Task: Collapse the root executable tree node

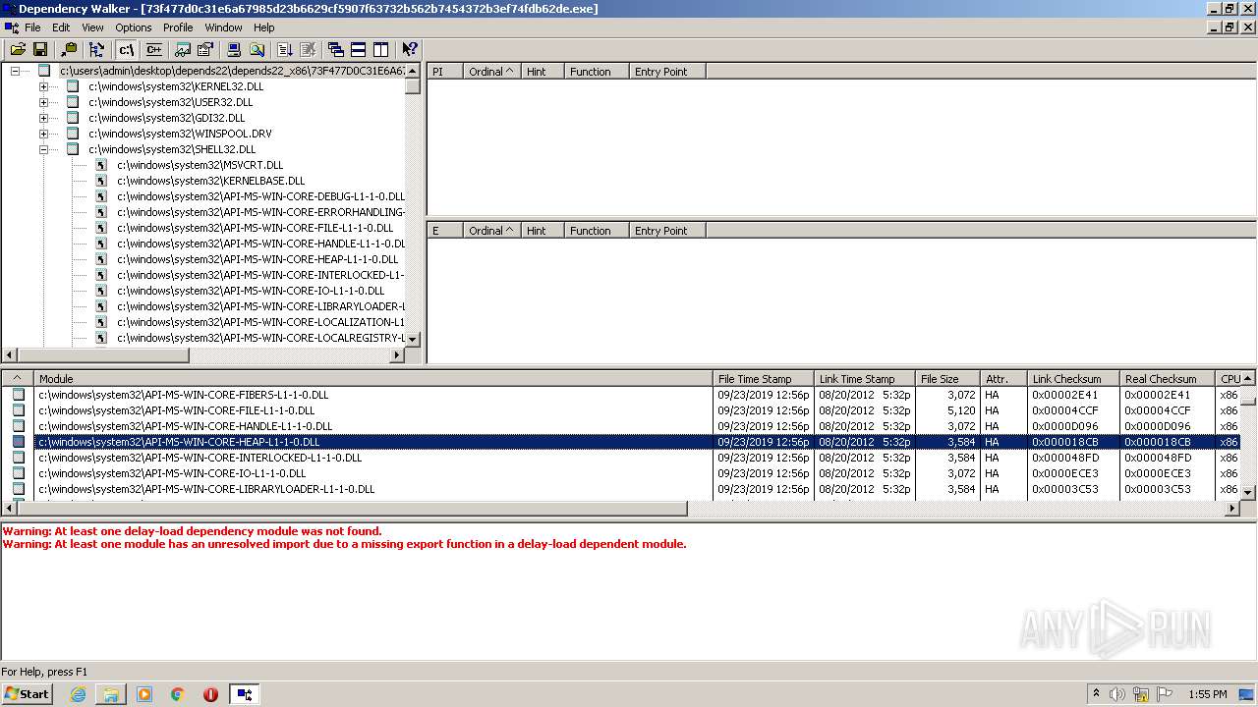Action: pyautogui.click(x=15, y=71)
